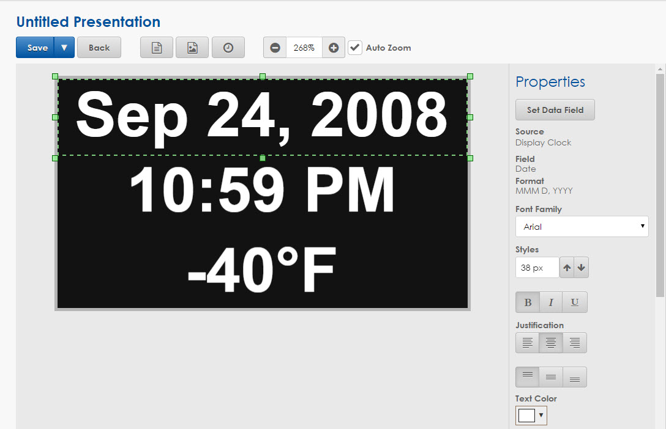This screenshot has width=666, height=429.
Task: Click the bottom-center resize handle of date field
Action: 263,158
